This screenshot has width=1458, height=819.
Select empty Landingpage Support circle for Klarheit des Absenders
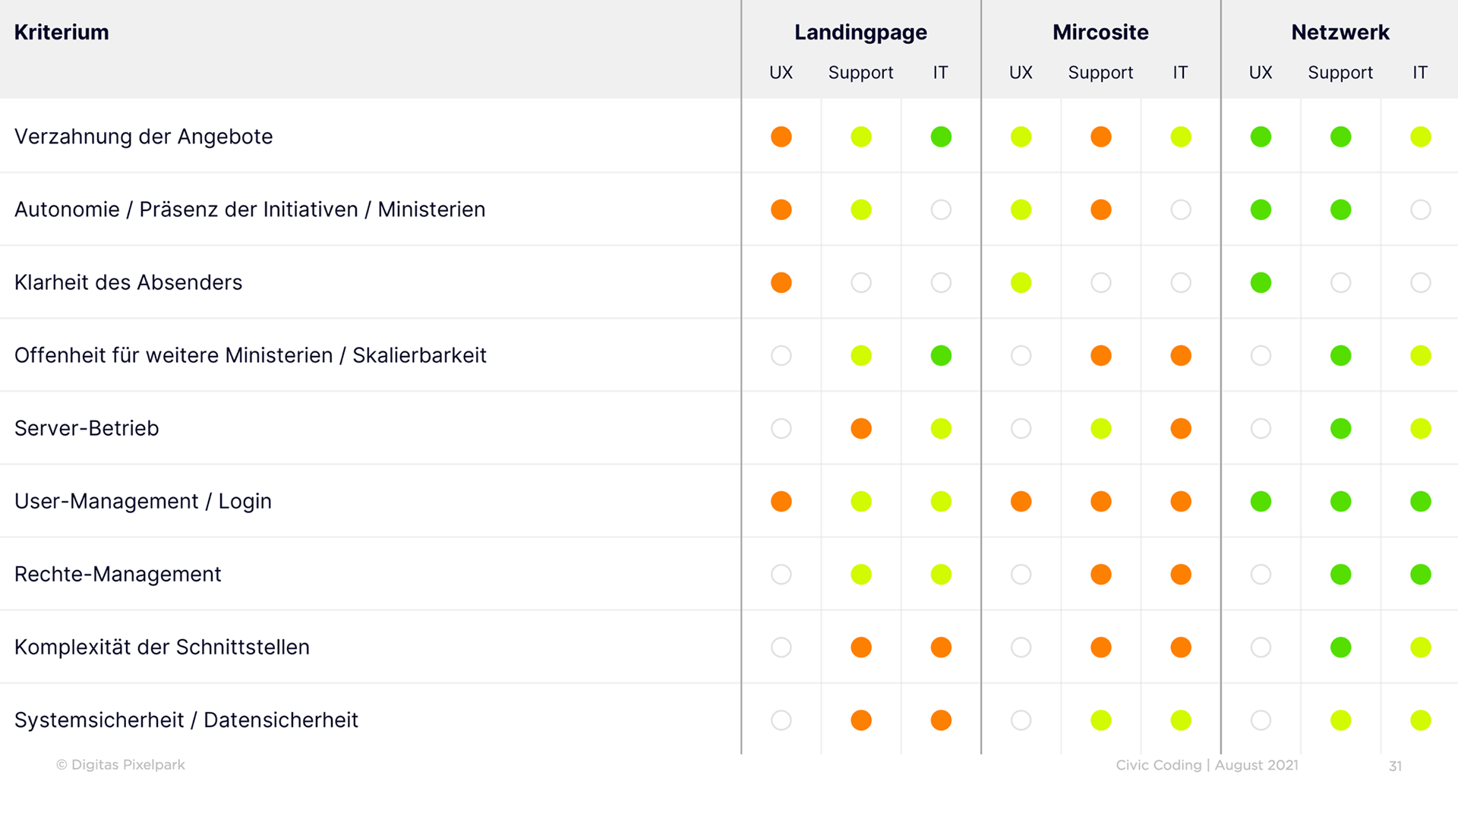point(861,282)
